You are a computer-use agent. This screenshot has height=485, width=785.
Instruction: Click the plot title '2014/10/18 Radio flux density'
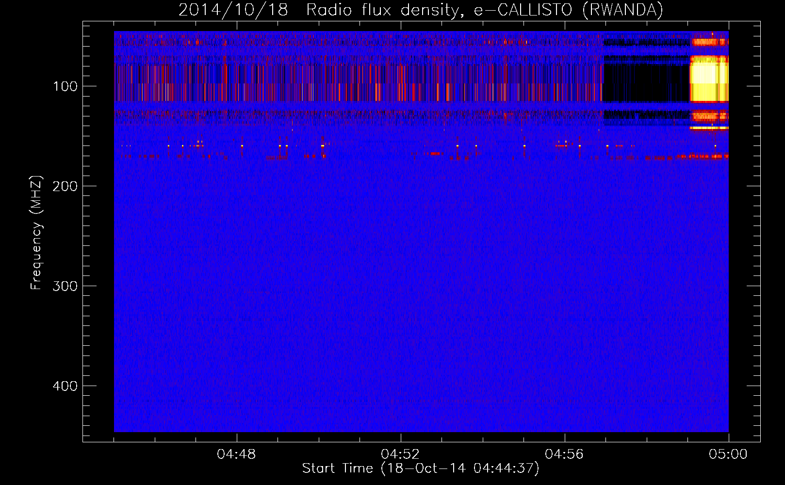tap(421, 10)
